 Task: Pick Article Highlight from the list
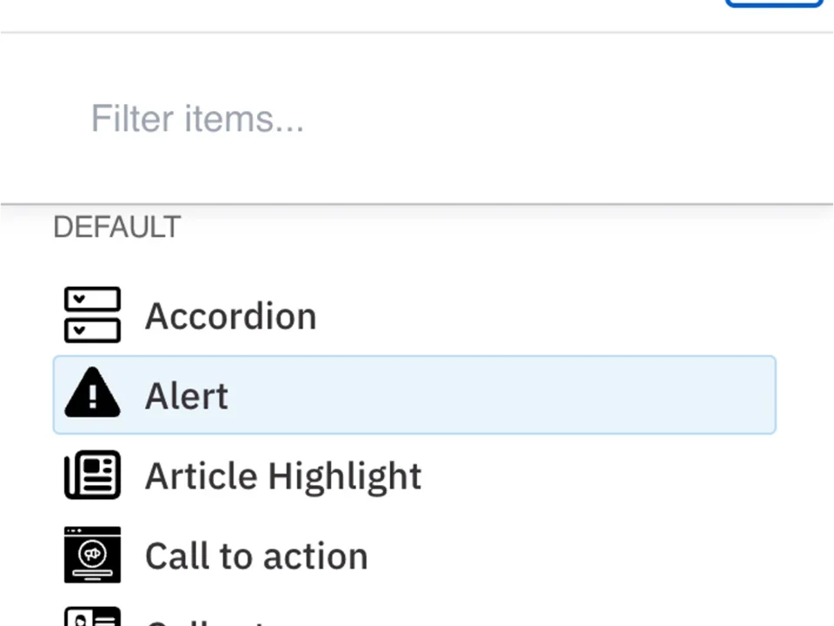click(283, 475)
